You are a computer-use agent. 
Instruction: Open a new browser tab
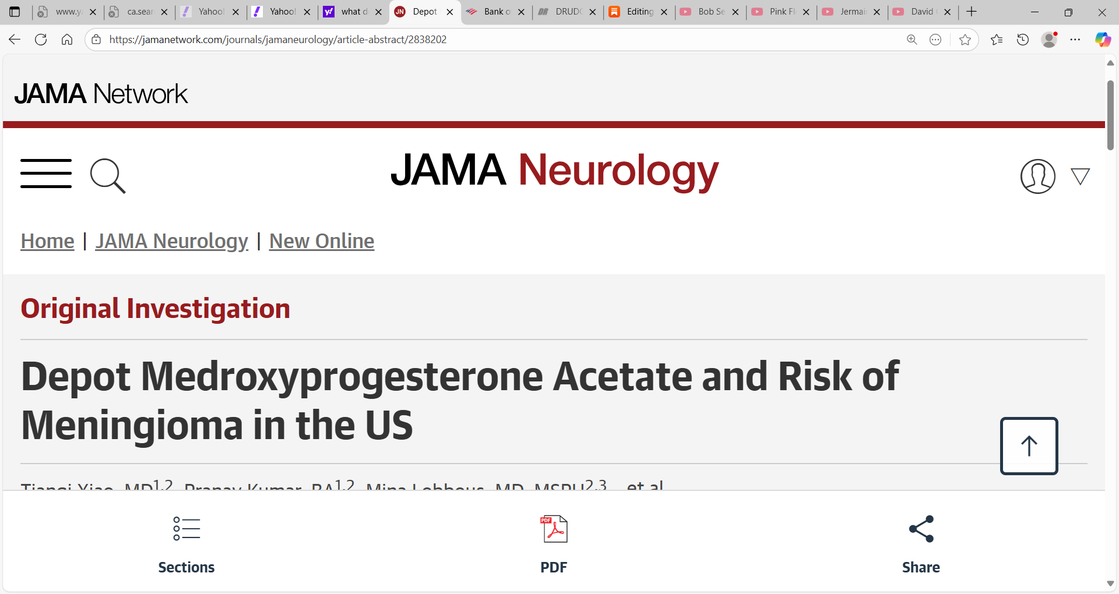point(972,12)
